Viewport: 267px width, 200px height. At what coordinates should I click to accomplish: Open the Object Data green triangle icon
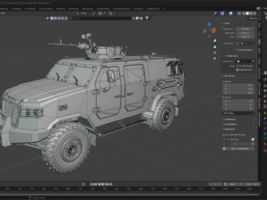pos(265,138)
